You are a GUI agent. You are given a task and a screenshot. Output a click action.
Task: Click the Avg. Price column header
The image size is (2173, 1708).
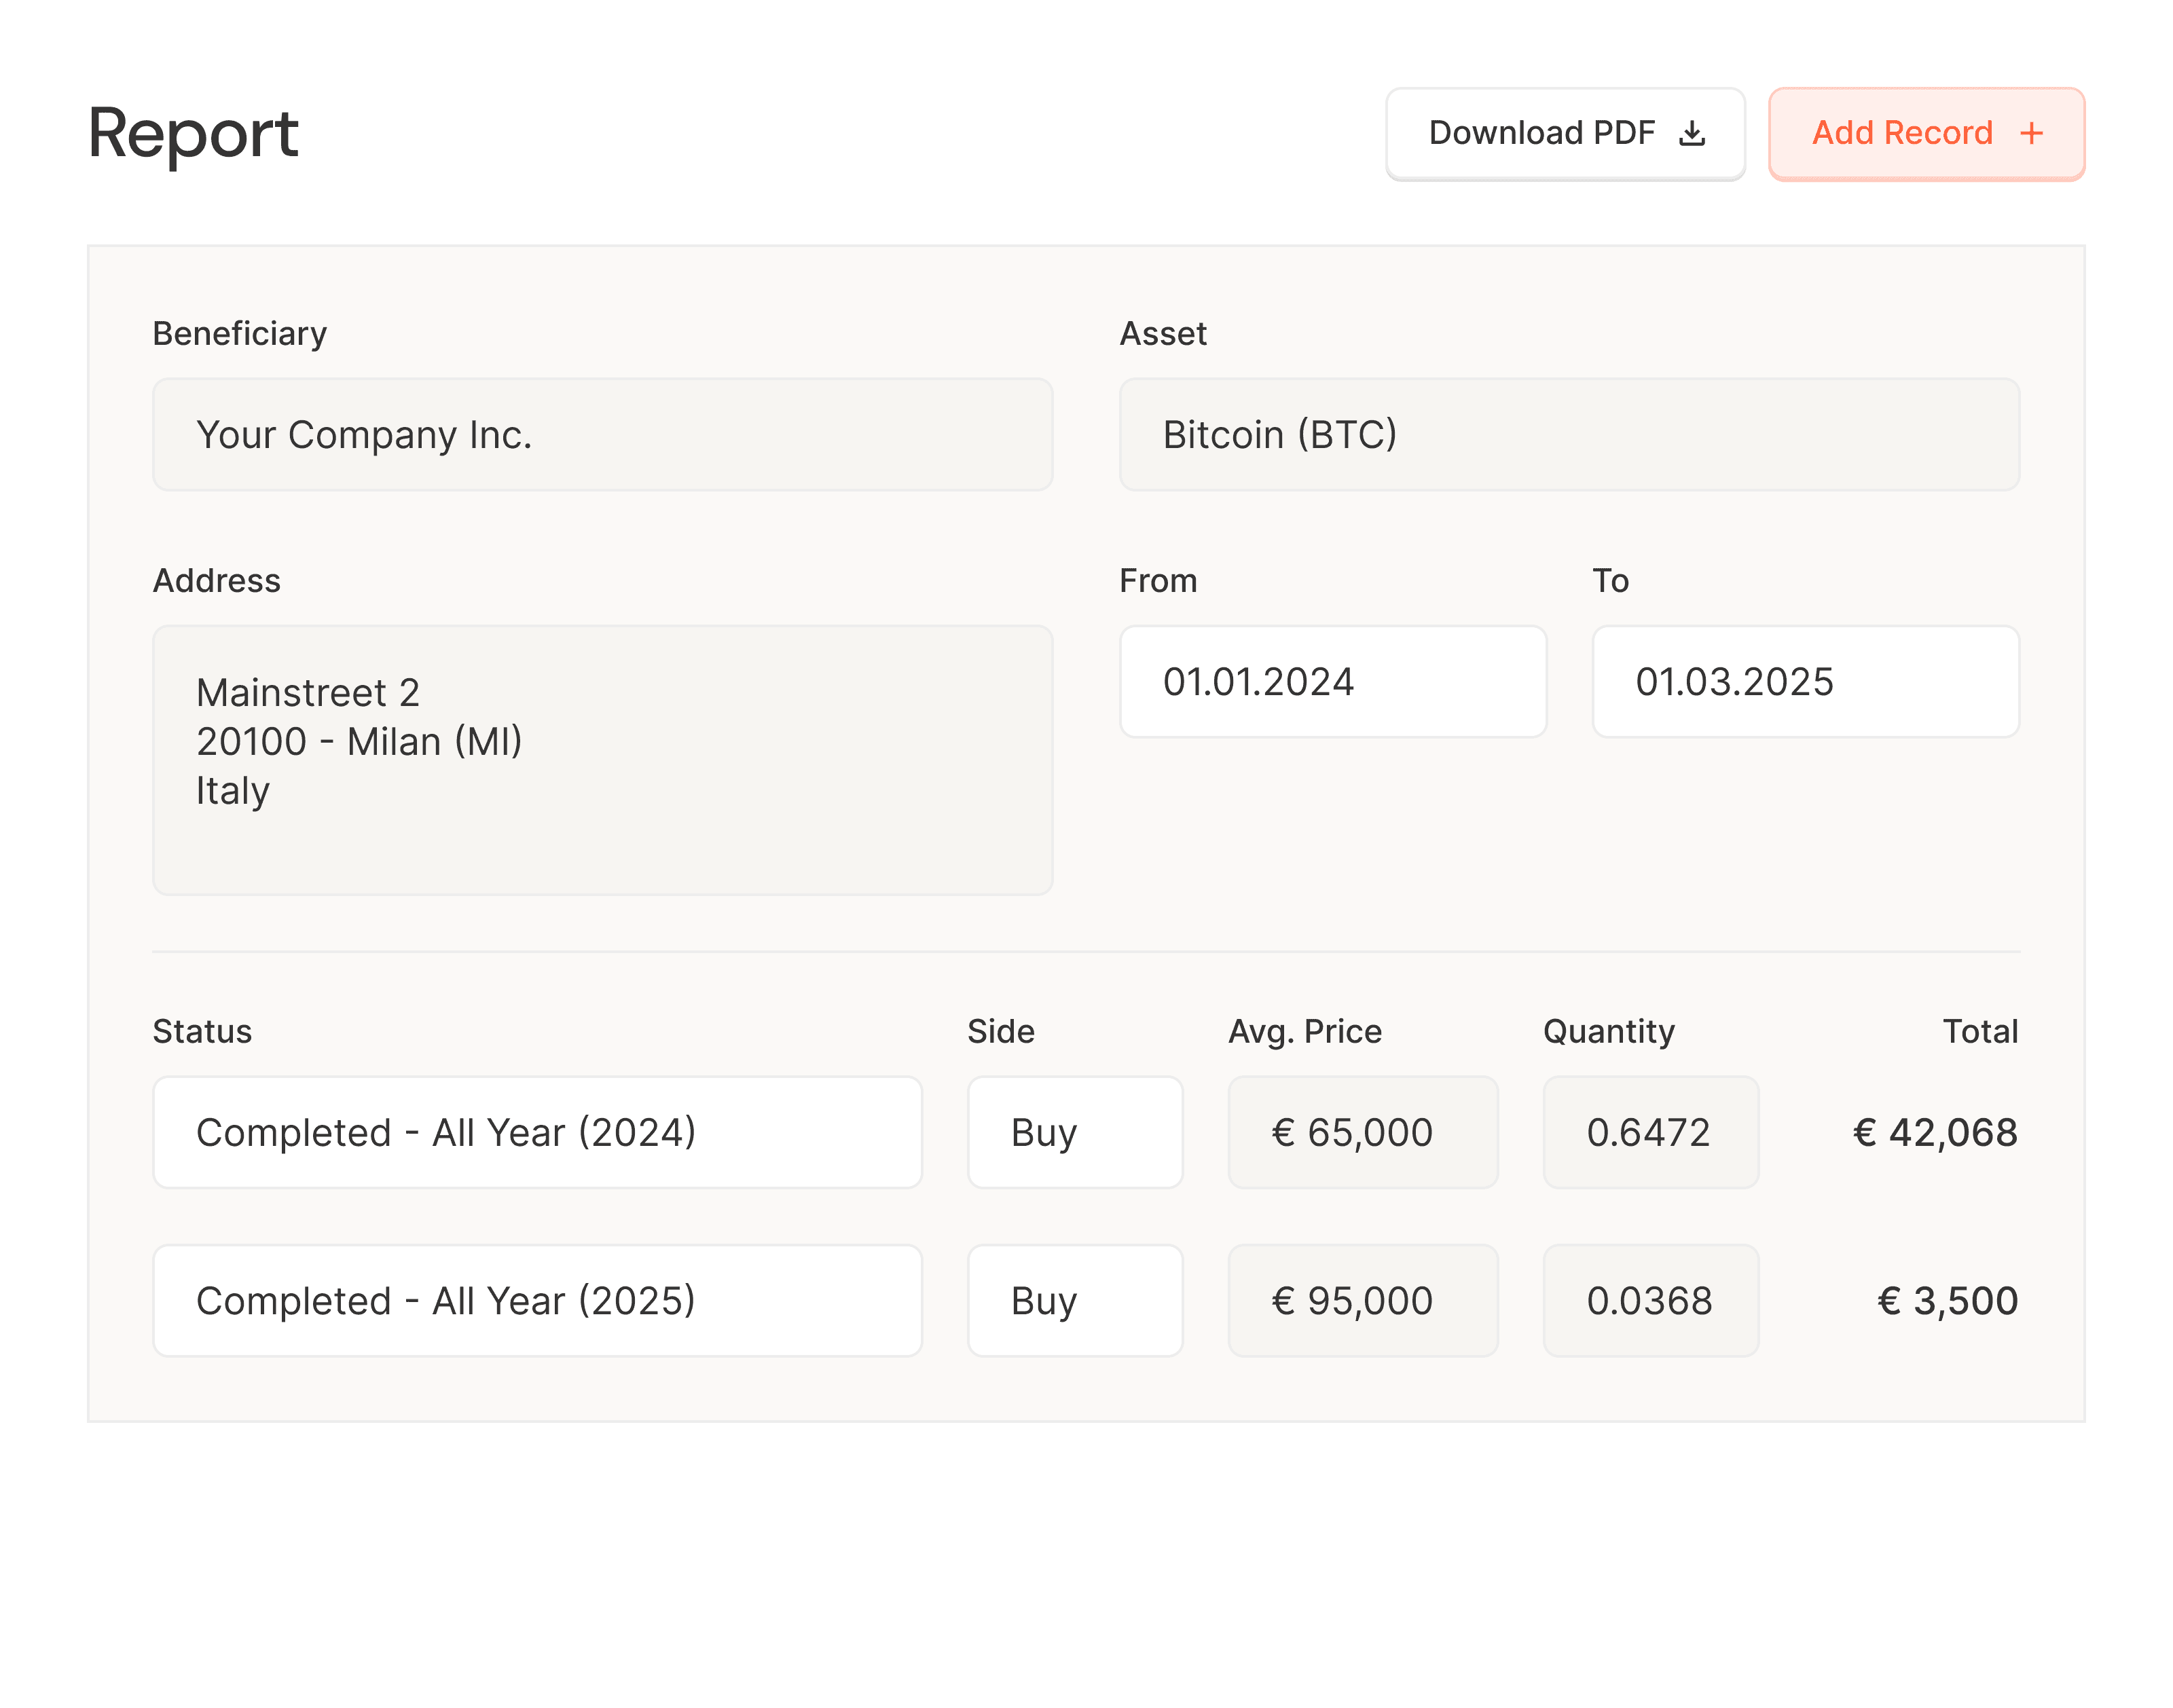[1304, 1032]
